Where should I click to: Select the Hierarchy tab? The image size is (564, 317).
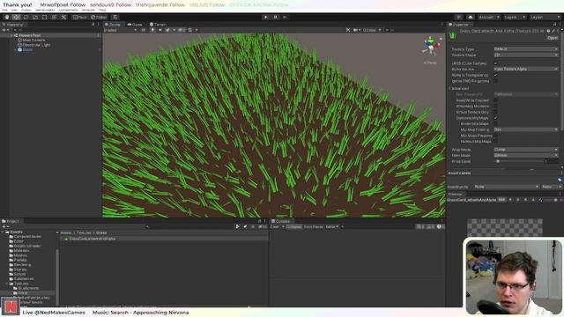(13, 25)
